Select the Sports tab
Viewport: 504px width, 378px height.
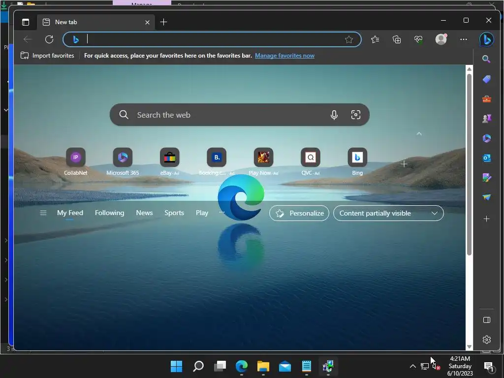[174, 213]
